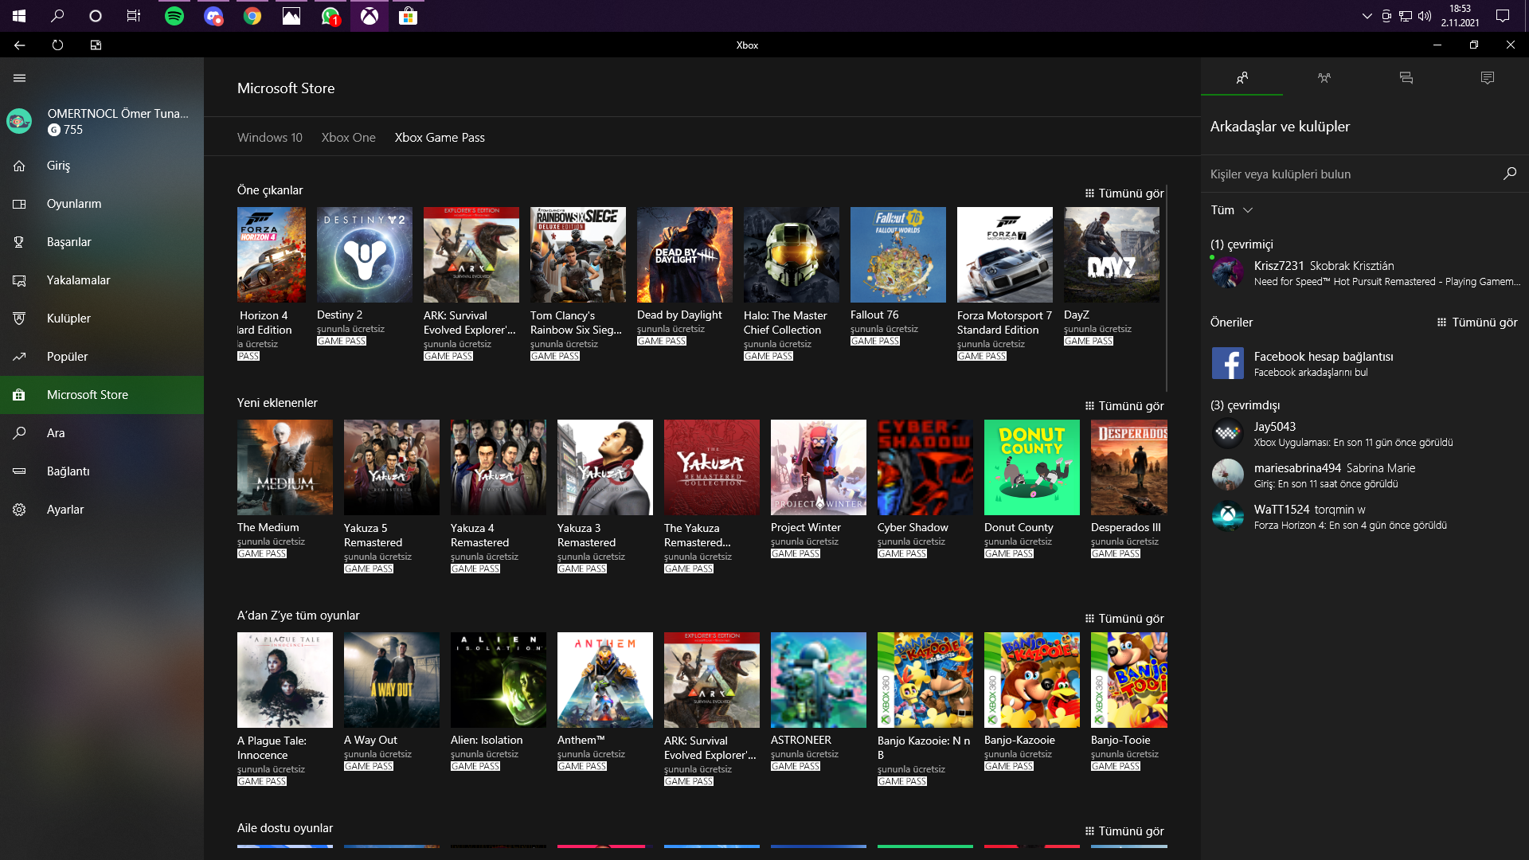
Task: Open Yakalamalar captures icon
Action: click(19, 280)
